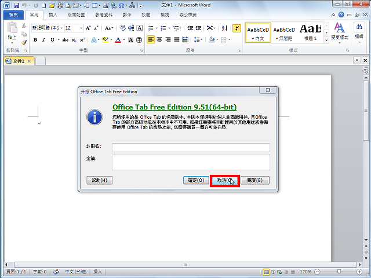
Task: Click the new tab button beside 文件1
Action: click(x=41, y=61)
